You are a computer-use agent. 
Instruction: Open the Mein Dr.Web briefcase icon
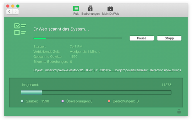(110, 8)
